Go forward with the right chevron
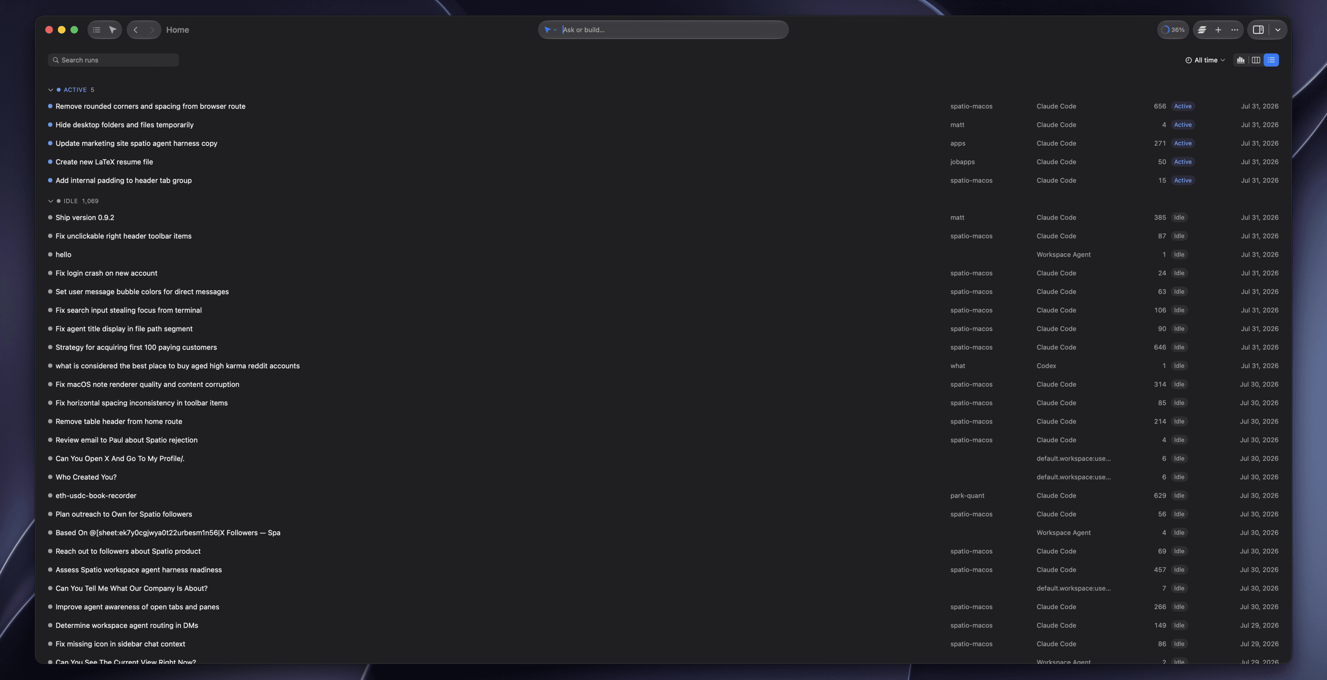 tap(152, 30)
